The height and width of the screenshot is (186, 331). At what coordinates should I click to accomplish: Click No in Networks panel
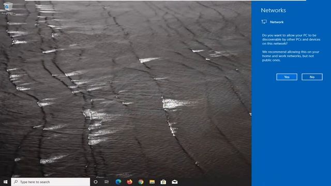[x=312, y=77]
